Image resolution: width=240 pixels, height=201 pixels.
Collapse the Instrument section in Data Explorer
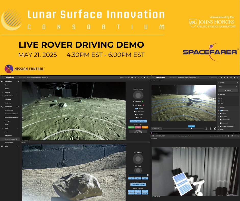click(x=218, y=95)
